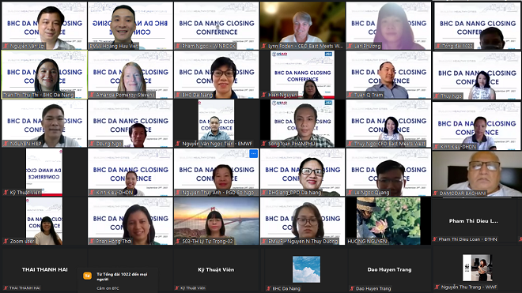The height and width of the screenshot is (293, 522).
Task: Open the blue more-options button on Nguyen Thuy Anh tile
Action: [x=253, y=154]
